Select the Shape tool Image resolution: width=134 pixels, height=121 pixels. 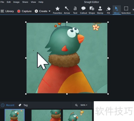(x=92, y=10)
